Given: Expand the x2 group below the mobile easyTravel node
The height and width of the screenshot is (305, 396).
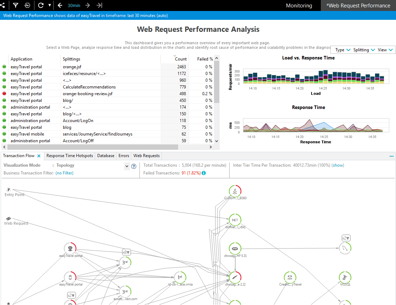Looking at the screenshot, I should (x=71, y=295).
